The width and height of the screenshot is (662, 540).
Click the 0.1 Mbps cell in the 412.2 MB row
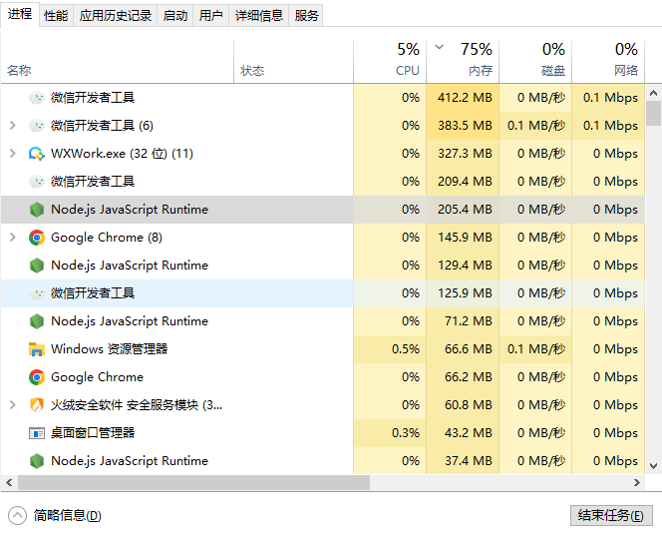point(608,98)
